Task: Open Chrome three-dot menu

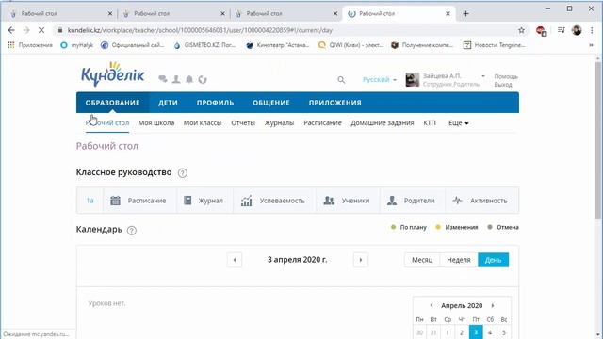Action: pyautogui.click(x=592, y=30)
